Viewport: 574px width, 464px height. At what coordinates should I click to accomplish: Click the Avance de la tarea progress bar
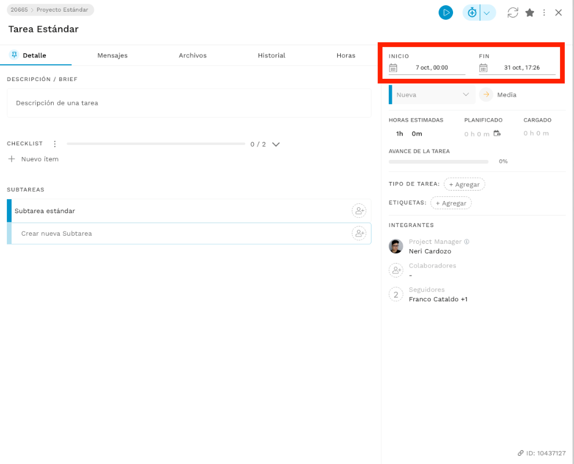coord(438,162)
